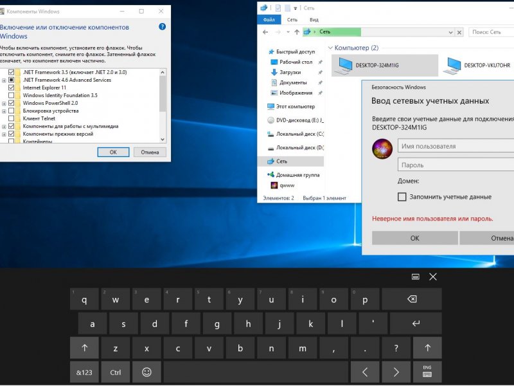Tap the backspace key on touch keyboard
Screen dimensions: 514x386
412,299
